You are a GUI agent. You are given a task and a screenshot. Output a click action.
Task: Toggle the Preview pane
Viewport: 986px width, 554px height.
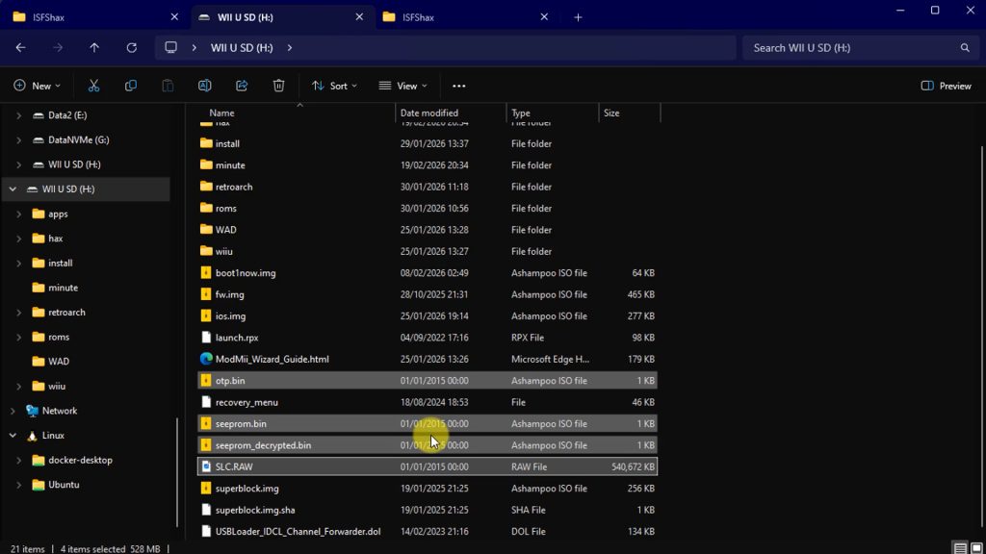pos(945,86)
